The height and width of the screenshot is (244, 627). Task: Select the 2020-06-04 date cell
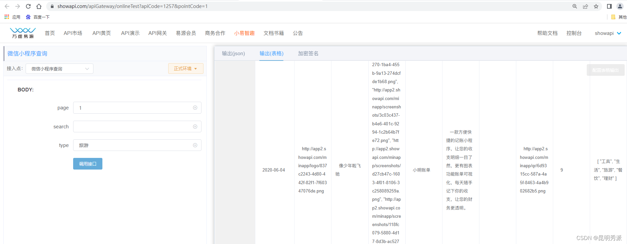(274, 170)
